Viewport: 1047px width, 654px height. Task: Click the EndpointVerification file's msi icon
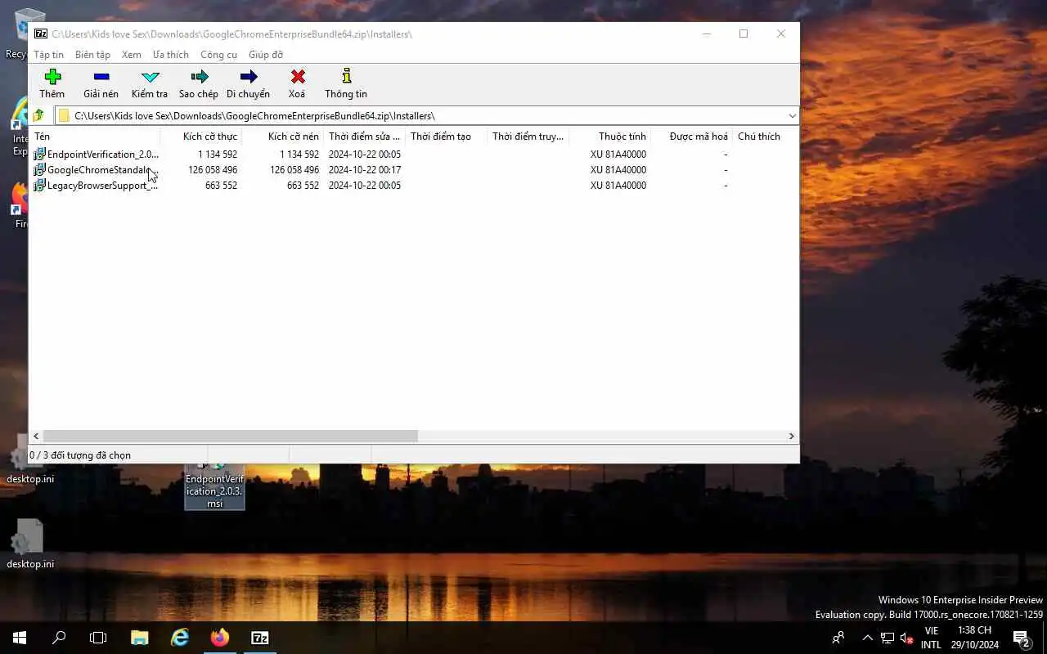point(39,155)
